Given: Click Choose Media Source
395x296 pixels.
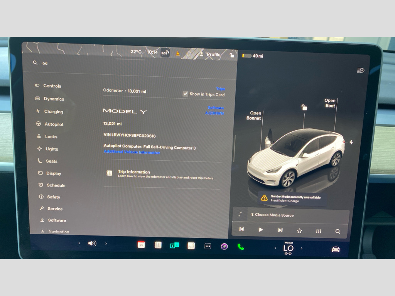Looking at the screenshot, I should [272, 215].
